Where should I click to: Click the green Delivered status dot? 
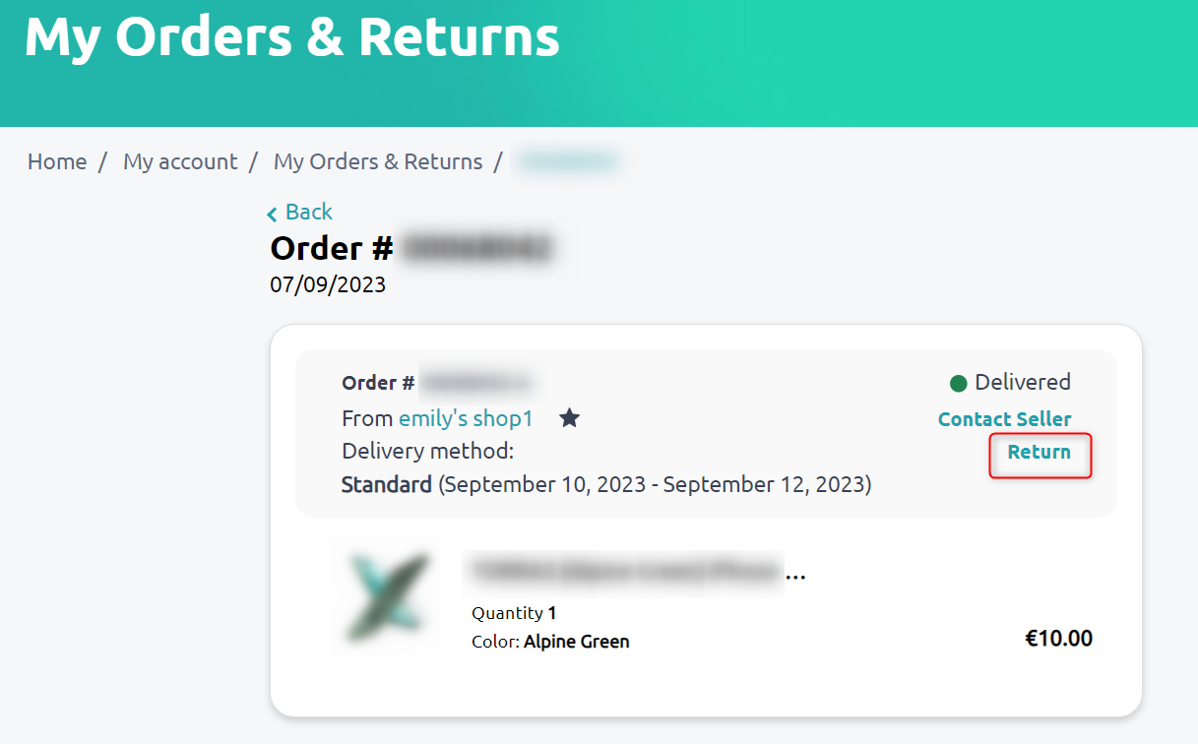[x=958, y=383]
